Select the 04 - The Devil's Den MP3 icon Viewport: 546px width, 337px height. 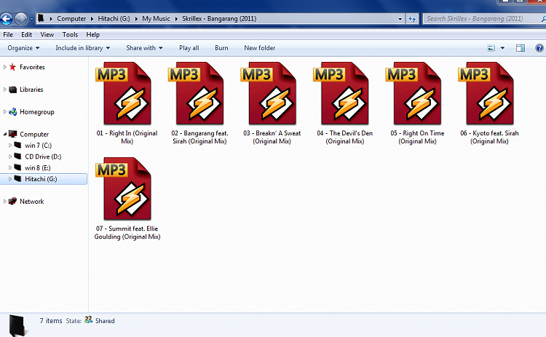[341, 93]
